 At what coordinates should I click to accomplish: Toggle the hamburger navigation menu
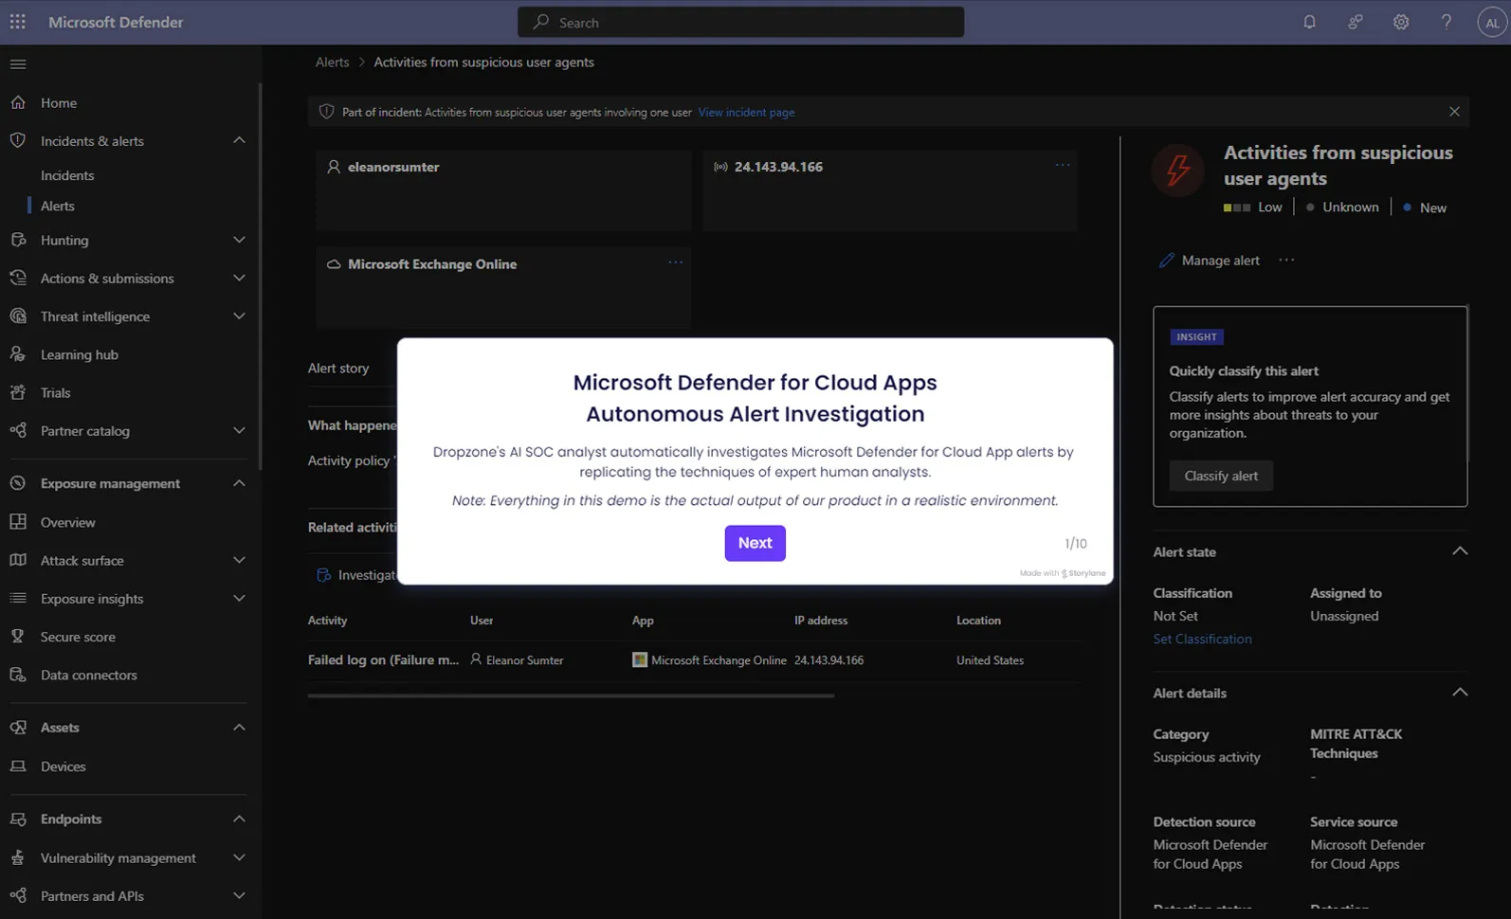(x=18, y=63)
